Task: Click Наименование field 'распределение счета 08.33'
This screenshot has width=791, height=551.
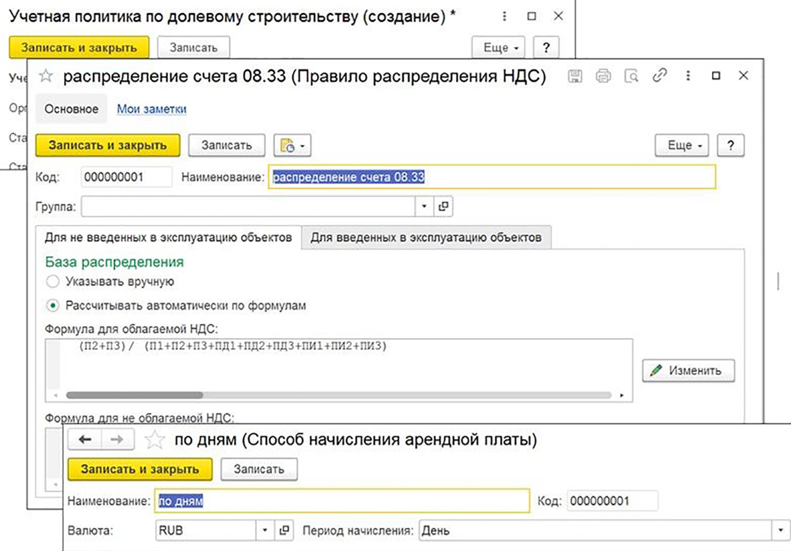Action: [x=492, y=177]
